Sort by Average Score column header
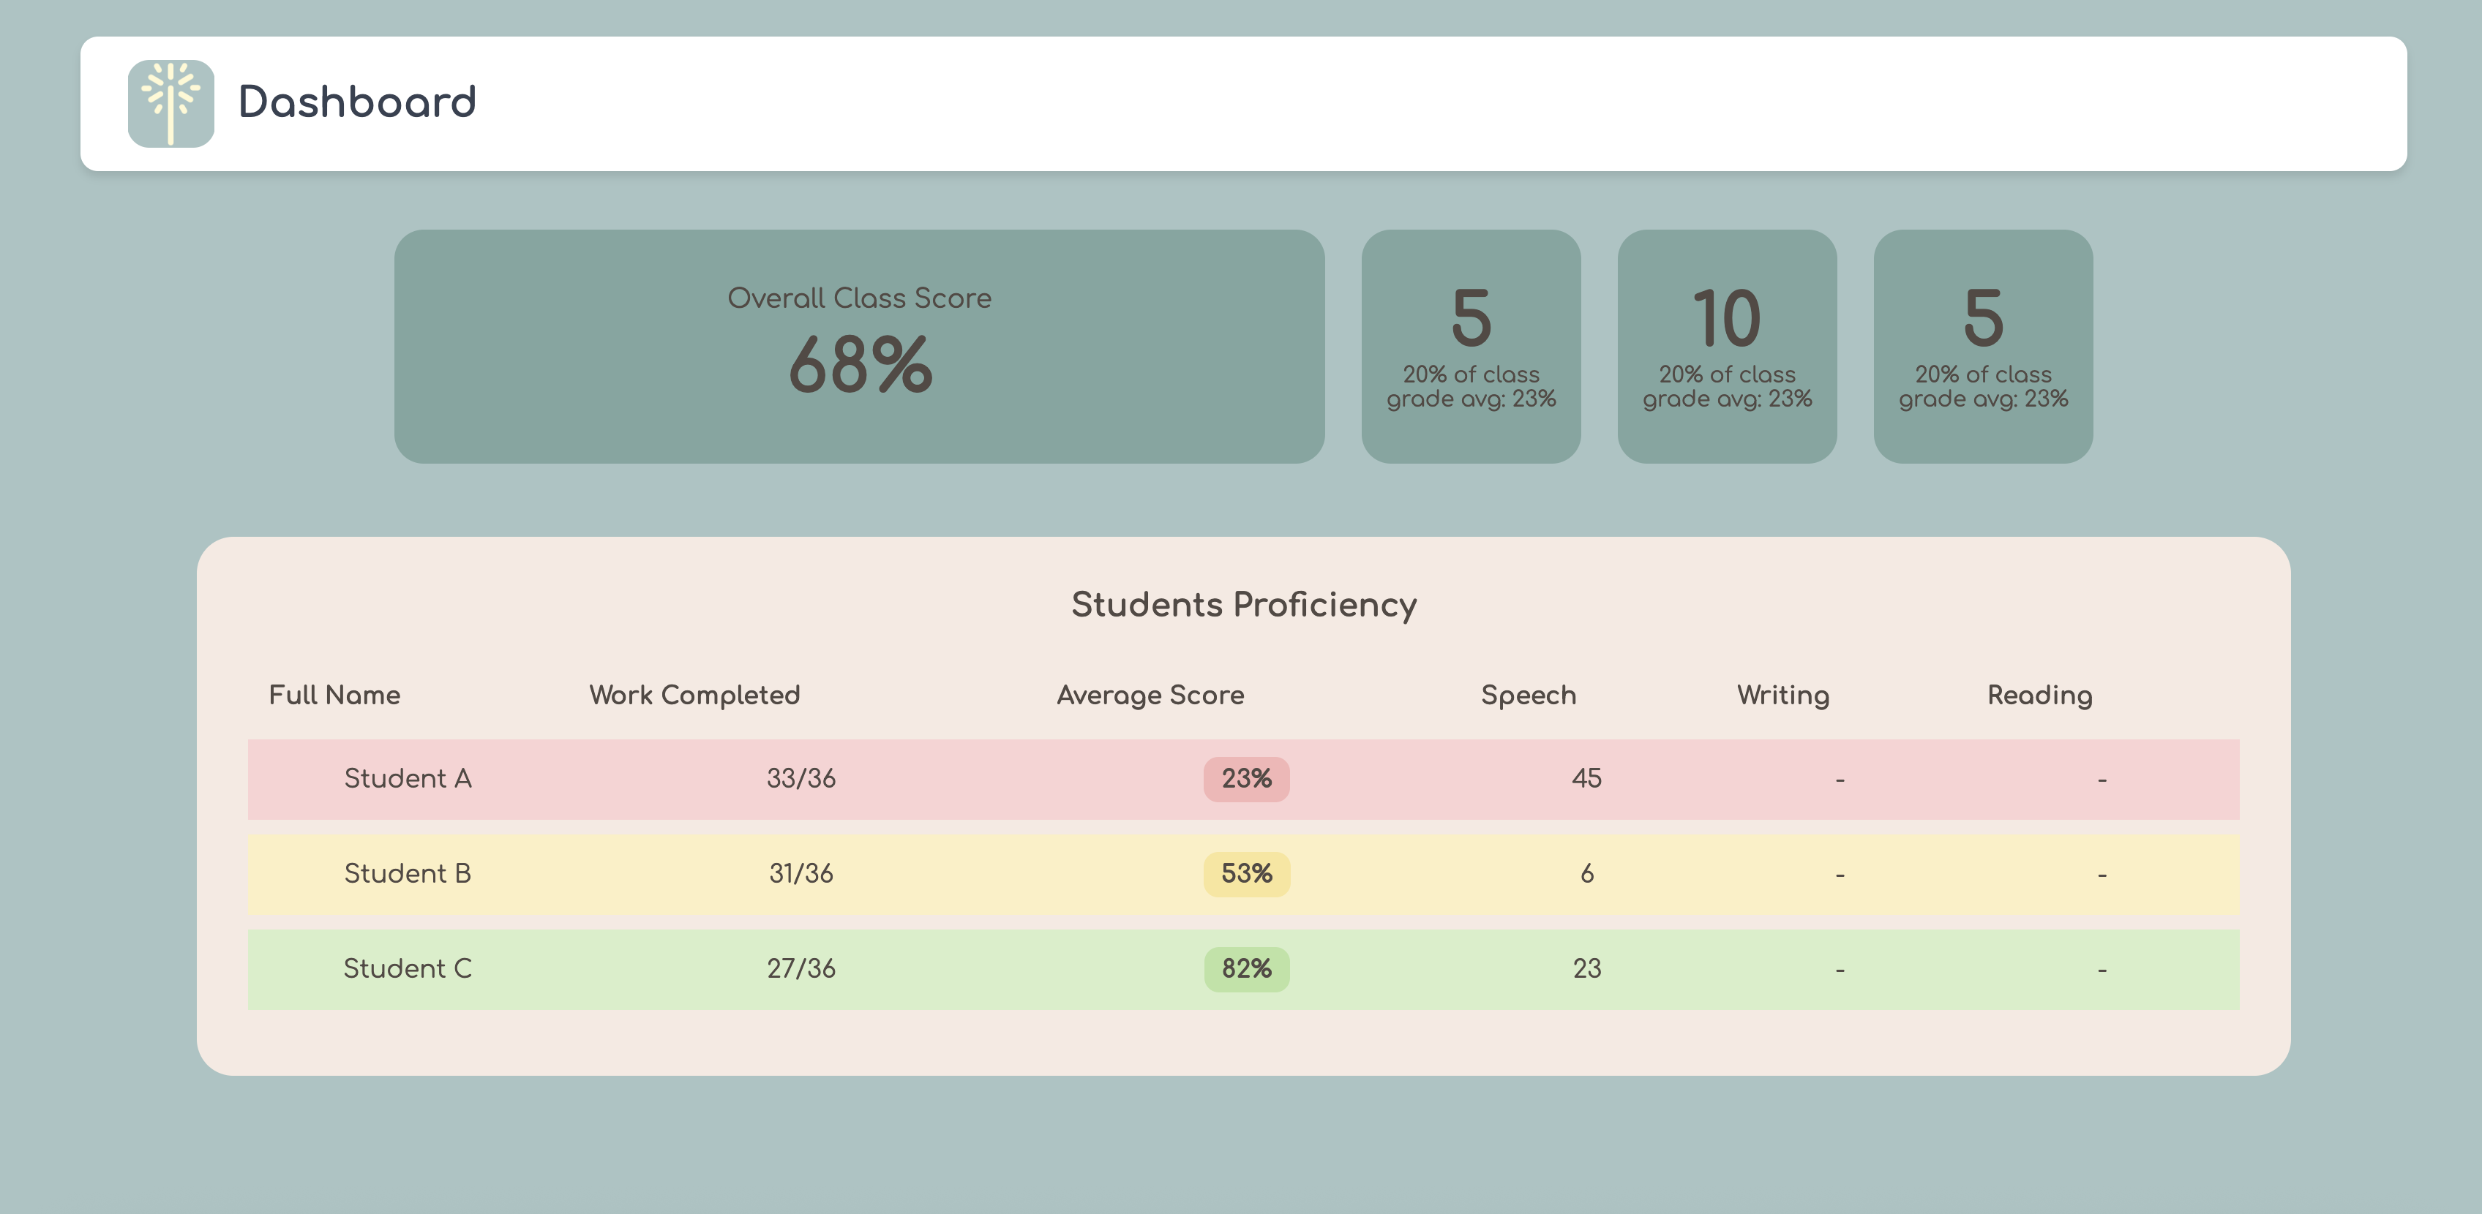 point(1150,695)
